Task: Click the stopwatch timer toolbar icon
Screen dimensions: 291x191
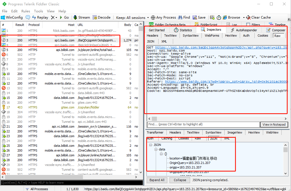Action: point(219,17)
